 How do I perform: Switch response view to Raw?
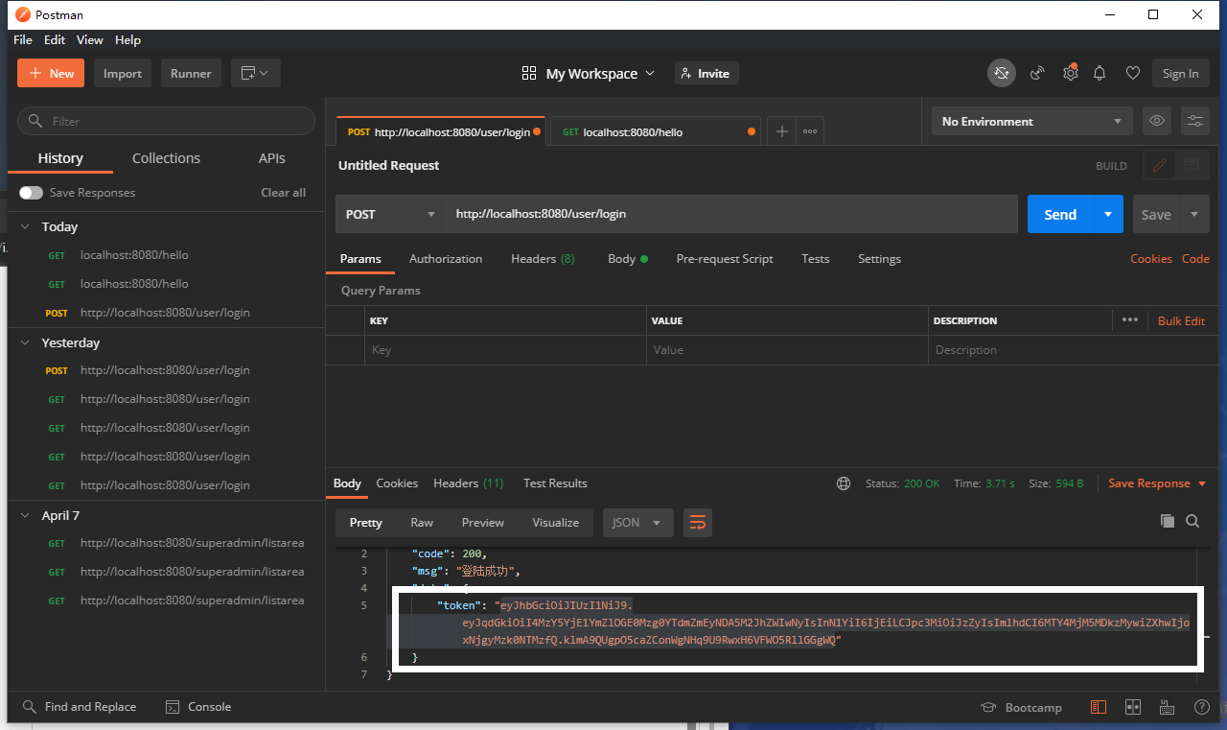point(422,523)
